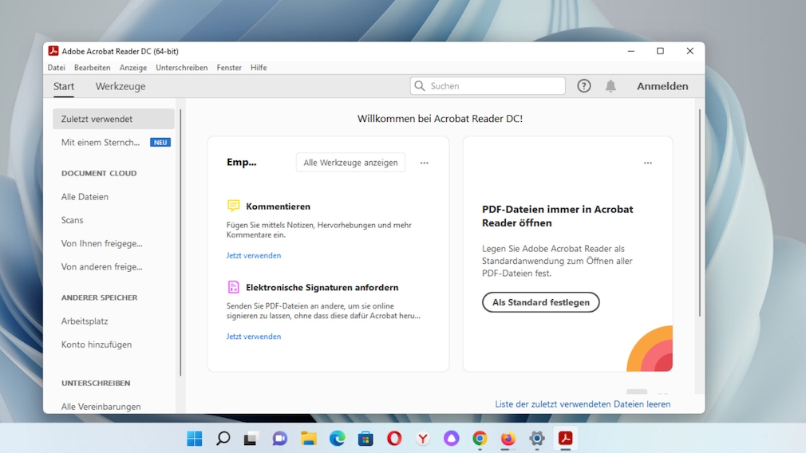This screenshot has width=806, height=453.
Task: Click Jetzt verwenden link under Kommentieren
Action: pyautogui.click(x=254, y=256)
